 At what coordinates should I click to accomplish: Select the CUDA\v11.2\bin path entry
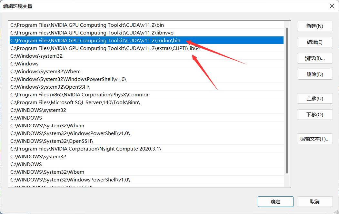tap(146, 25)
